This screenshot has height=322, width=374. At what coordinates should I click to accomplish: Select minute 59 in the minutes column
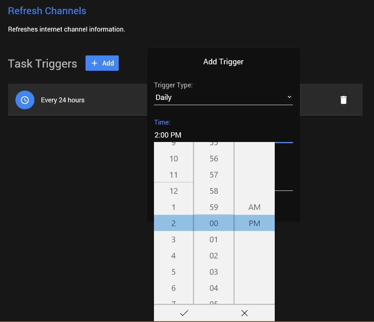pos(214,207)
